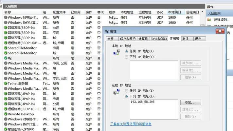Click status icon of 网络发现(SSDP-In) 专用 rule

coord(6,33)
